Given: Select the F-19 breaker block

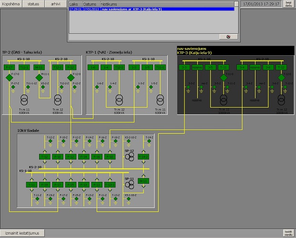Looking at the screenshot, I should coord(44,185).
